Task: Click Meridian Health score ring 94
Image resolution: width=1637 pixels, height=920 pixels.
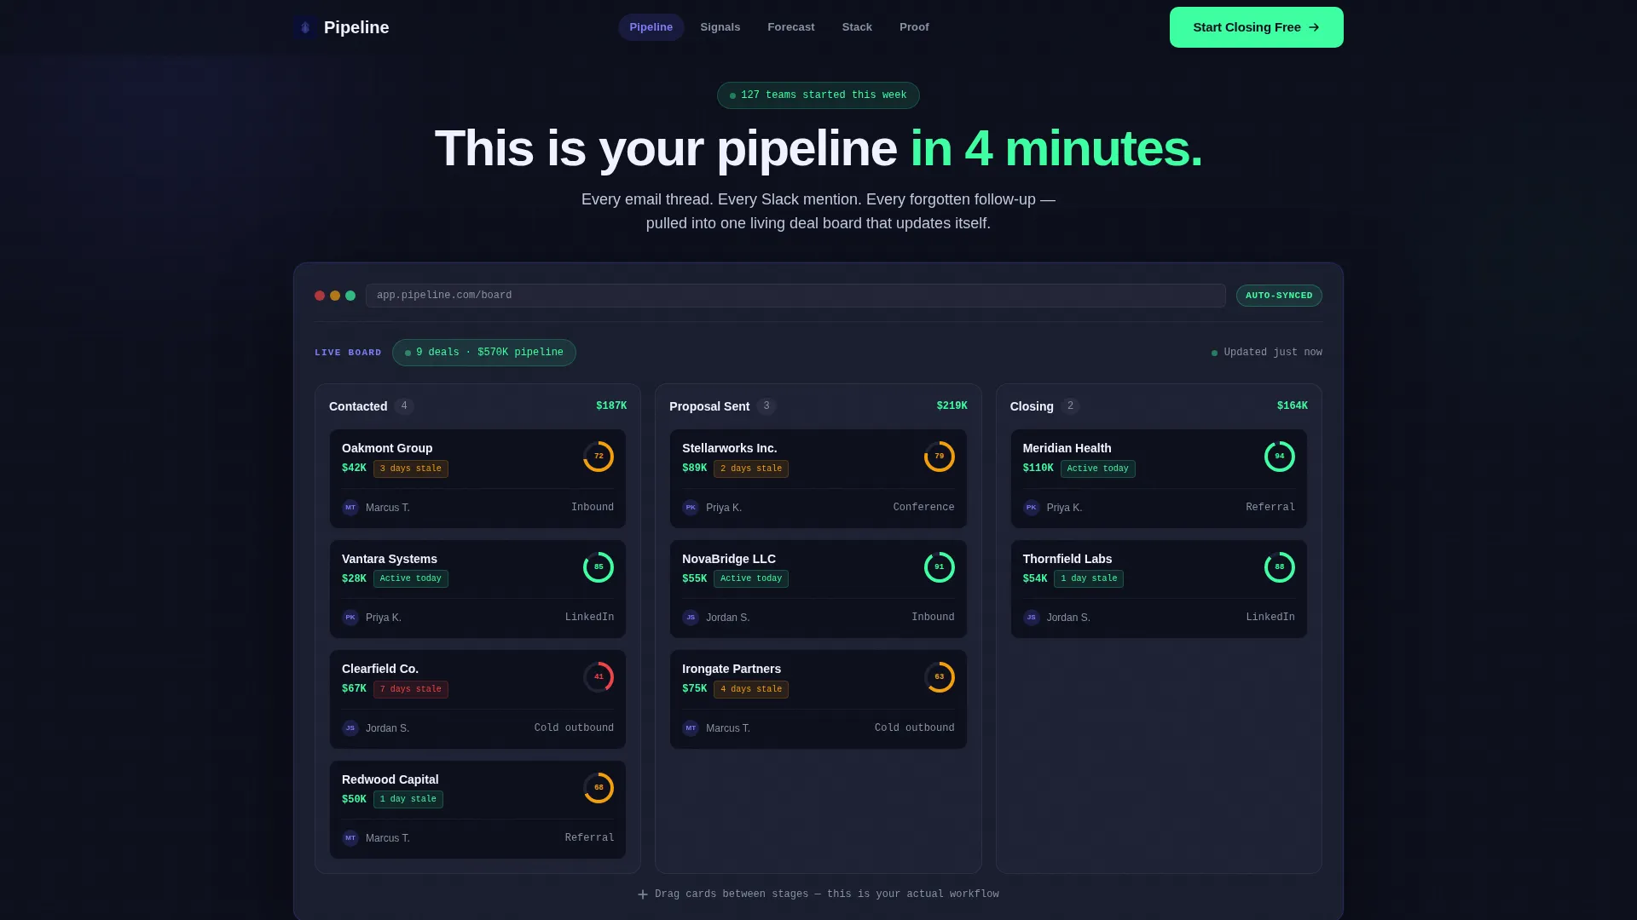Action: click(1279, 457)
